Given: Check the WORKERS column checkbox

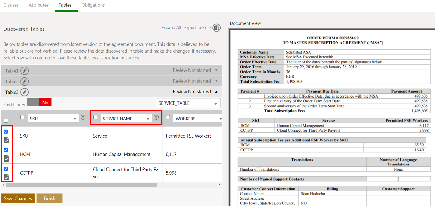Looking at the screenshot, I should [x=168, y=117].
